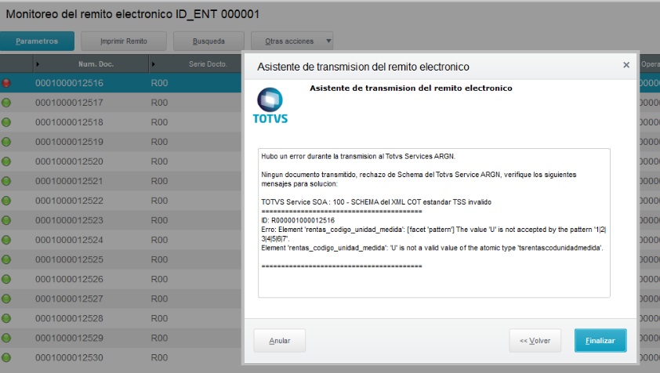Click the TOTVS logo in dialog

(270, 106)
